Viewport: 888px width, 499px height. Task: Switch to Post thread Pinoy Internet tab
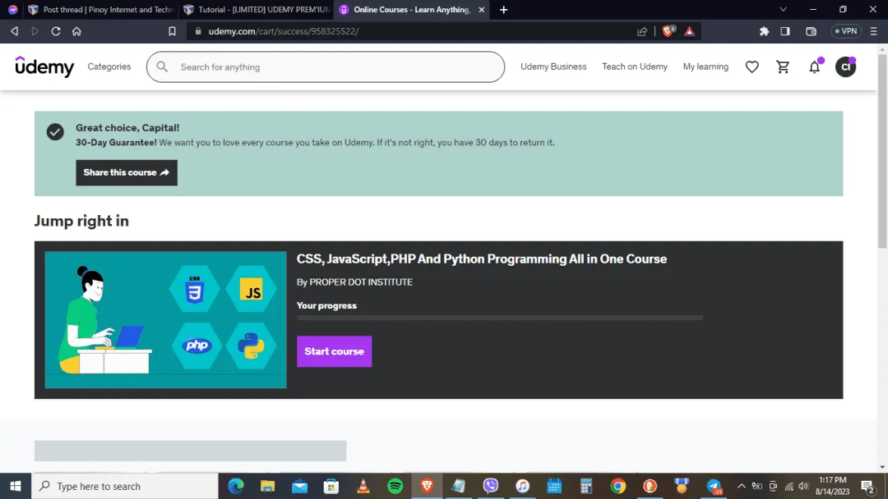101,10
